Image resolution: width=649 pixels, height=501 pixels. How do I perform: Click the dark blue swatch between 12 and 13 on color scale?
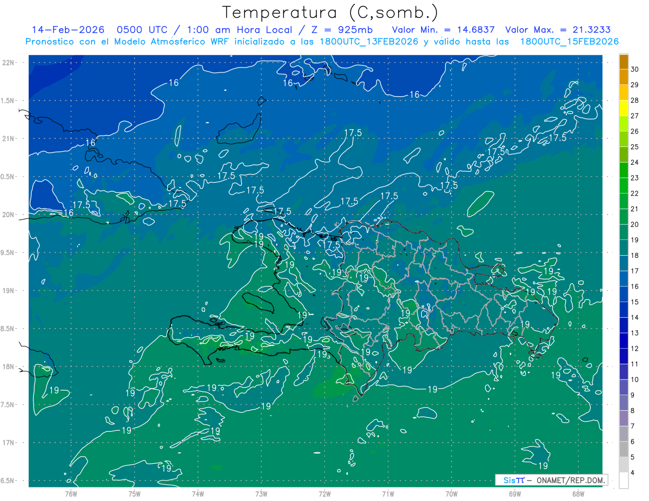(624, 341)
